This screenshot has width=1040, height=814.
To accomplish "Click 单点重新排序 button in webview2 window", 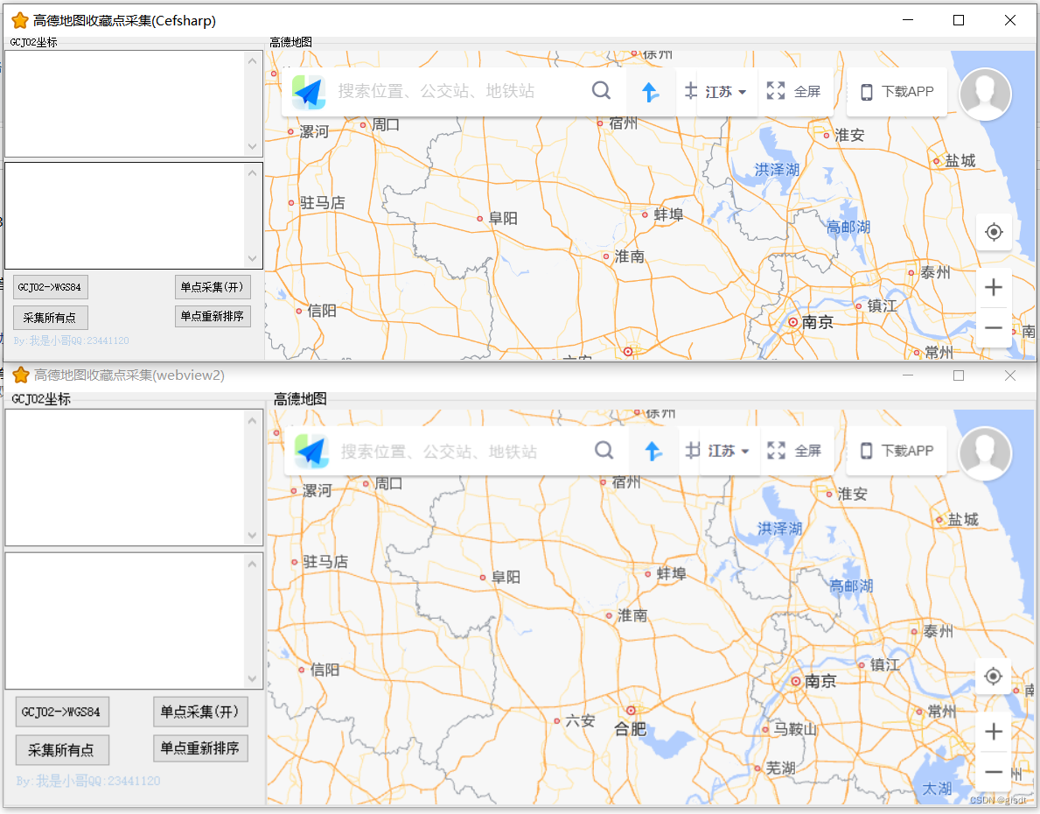I will (x=200, y=748).
